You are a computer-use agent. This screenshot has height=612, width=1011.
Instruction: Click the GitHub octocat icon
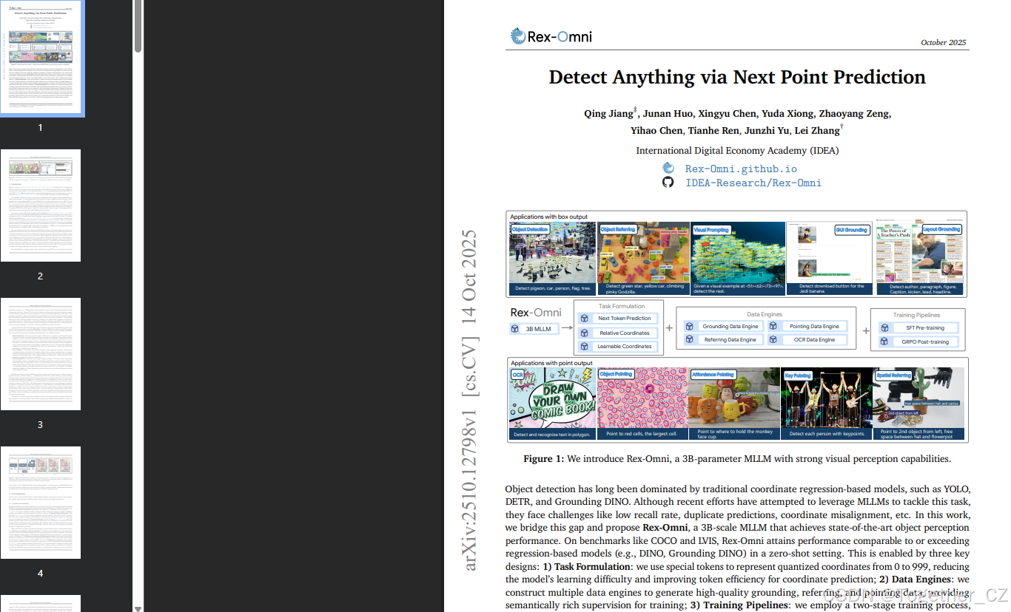668,182
